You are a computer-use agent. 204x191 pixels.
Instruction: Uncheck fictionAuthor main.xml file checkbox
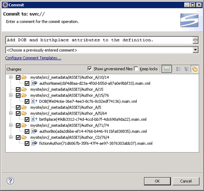[x=27, y=144]
